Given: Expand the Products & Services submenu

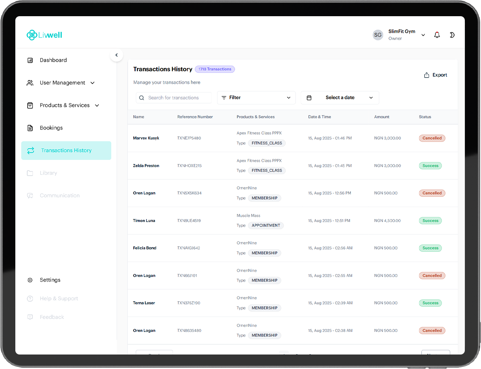Looking at the screenshot, I should tap(97, 106).
